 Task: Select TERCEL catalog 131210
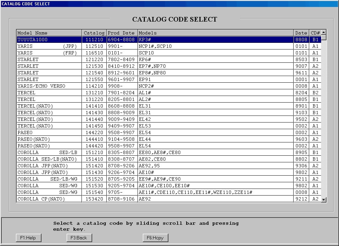click(169, 93)
